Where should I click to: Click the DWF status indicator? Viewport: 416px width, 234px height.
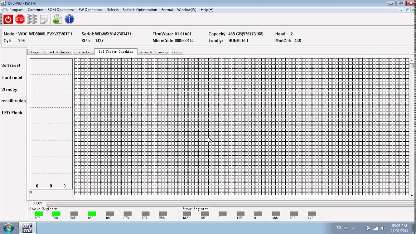coord(74,214)
